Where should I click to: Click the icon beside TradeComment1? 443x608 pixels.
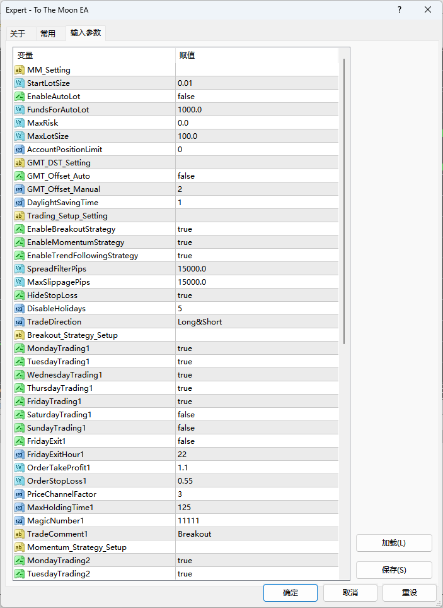point(20,534)
